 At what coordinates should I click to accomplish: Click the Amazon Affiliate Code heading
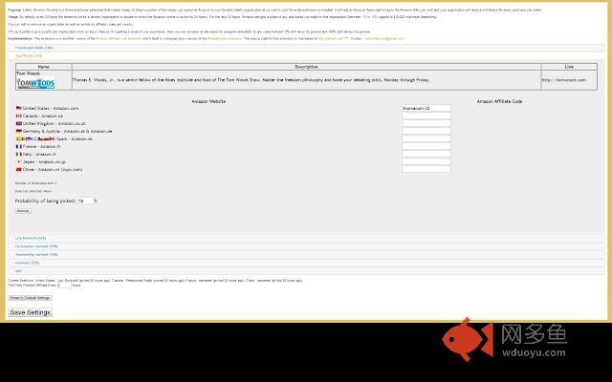[x=499, y=101]
